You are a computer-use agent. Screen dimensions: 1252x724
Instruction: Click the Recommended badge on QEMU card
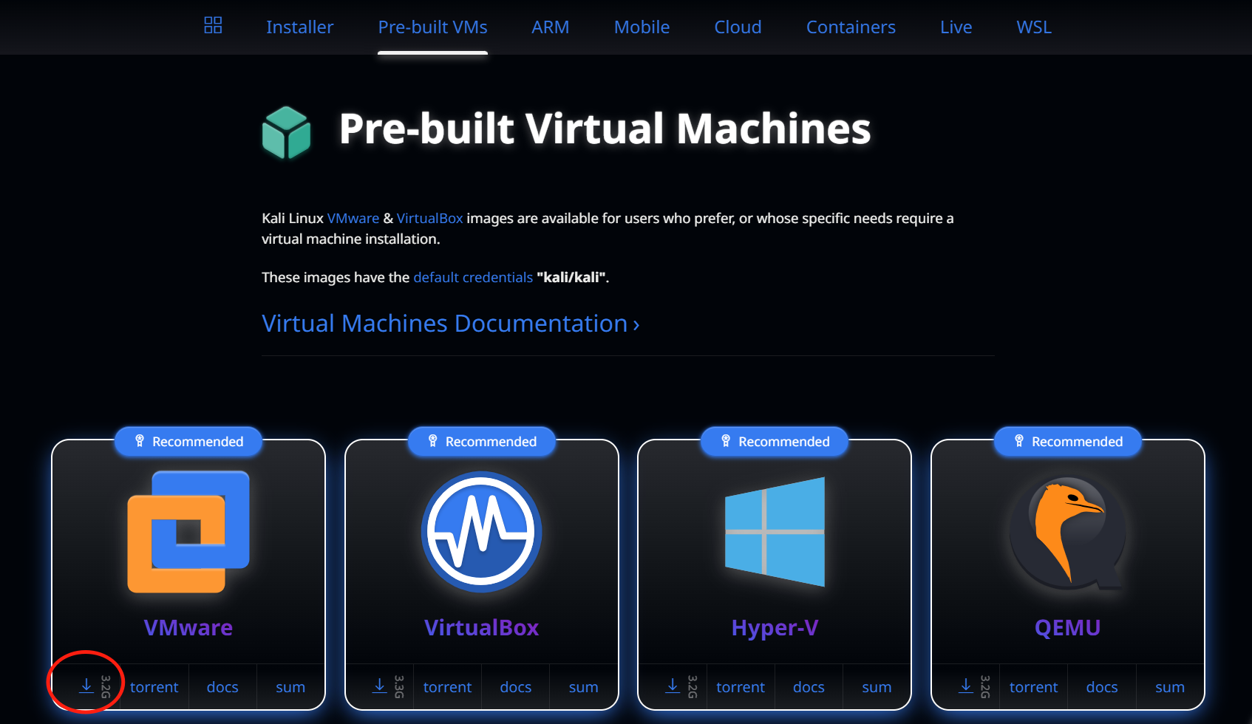coord(1068,441)
